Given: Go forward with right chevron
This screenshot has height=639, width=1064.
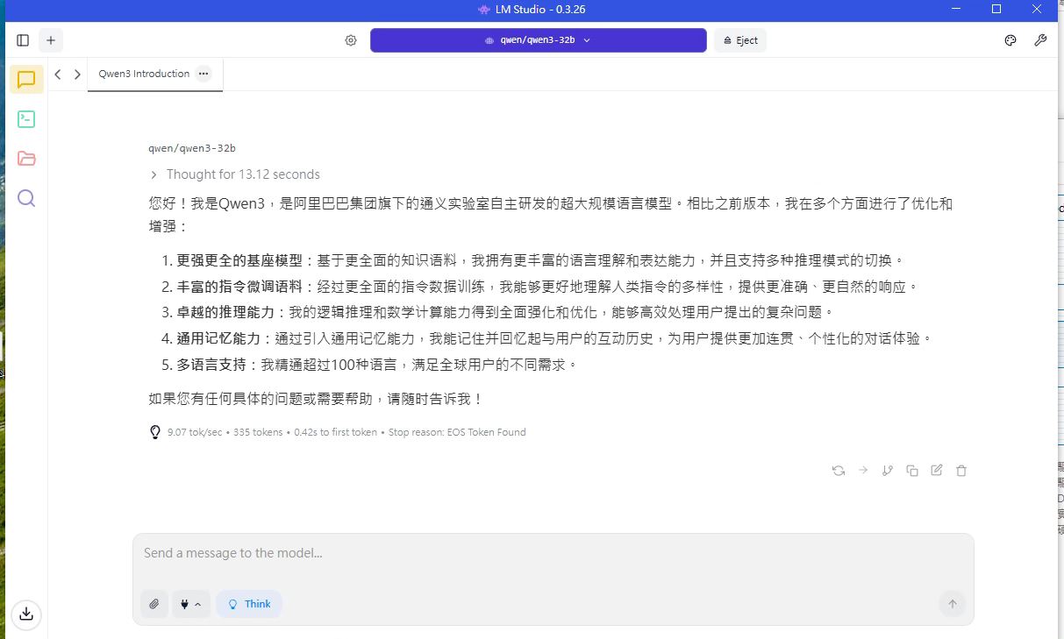Looking at the screenshot, I should [x=77, y=75].
